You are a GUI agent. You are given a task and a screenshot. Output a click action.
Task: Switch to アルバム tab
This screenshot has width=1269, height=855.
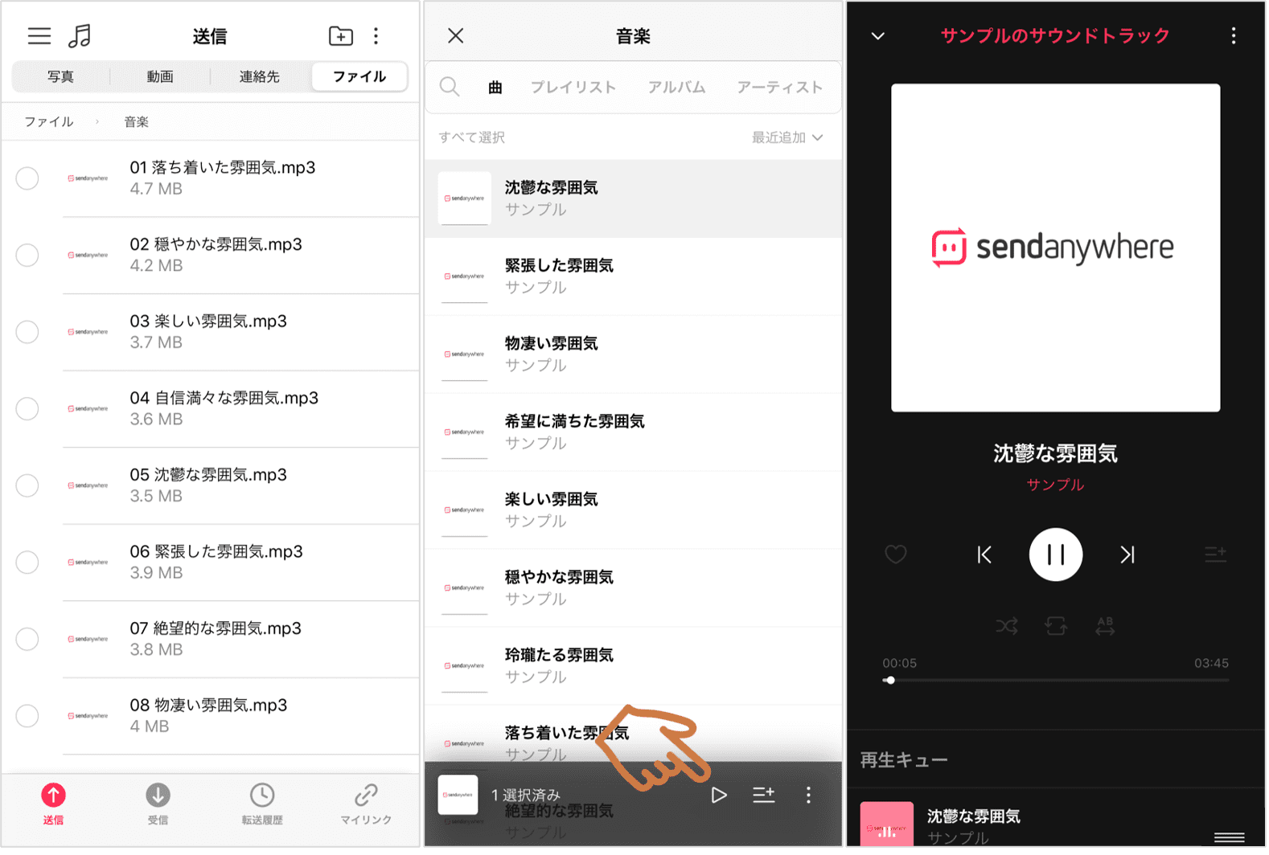[677, 88]
